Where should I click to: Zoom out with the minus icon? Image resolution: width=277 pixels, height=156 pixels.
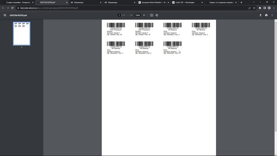[x=131, y=16]
